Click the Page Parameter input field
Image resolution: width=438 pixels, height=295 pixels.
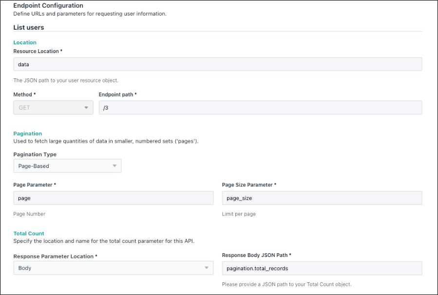114,198
